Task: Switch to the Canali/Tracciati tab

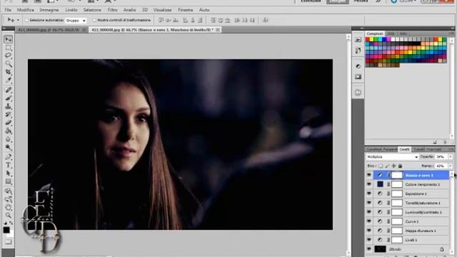Action: [x=428, y=149]
